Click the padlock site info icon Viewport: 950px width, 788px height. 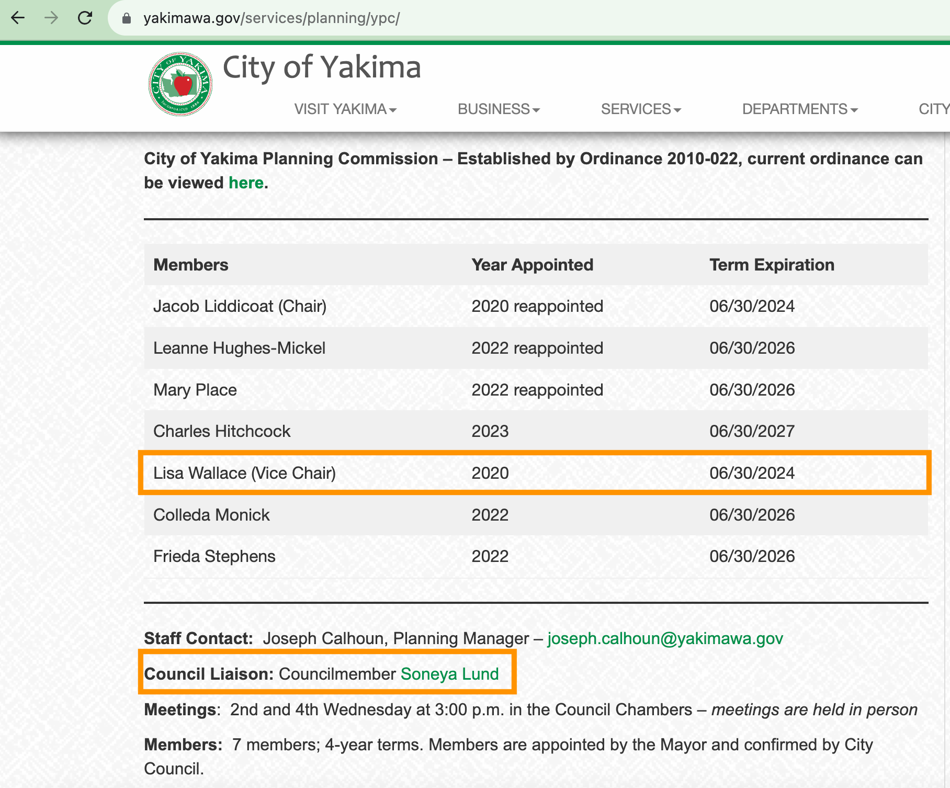click(x=126, y=18)
